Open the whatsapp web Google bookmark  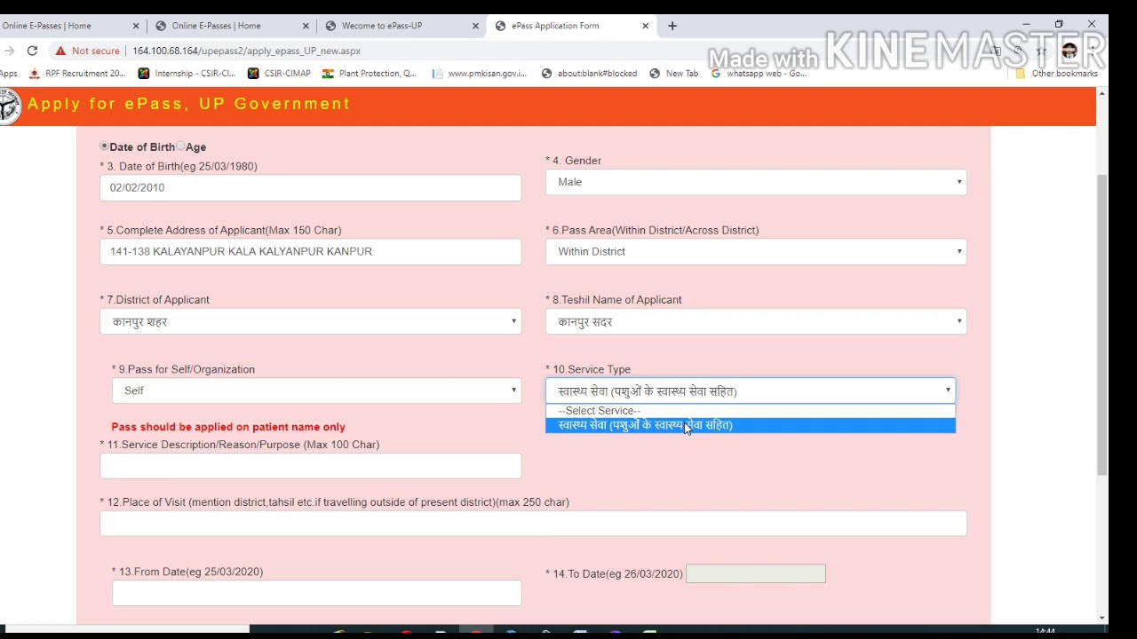click(x=758, y=74)
